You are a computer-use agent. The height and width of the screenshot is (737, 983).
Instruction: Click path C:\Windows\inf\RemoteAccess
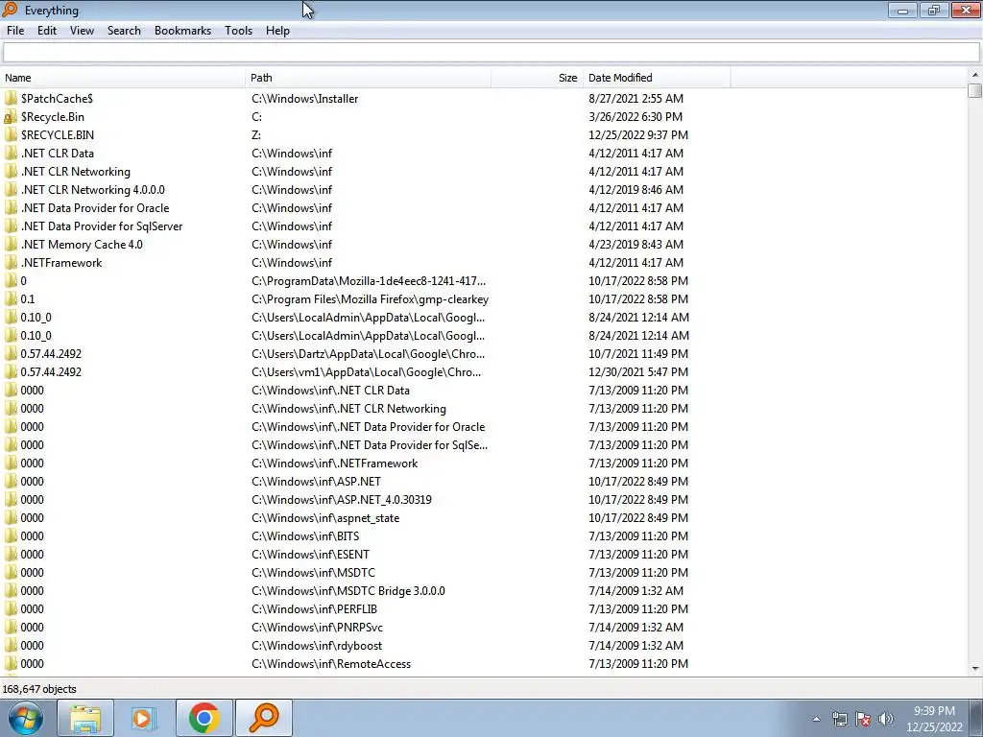(331, 664)
